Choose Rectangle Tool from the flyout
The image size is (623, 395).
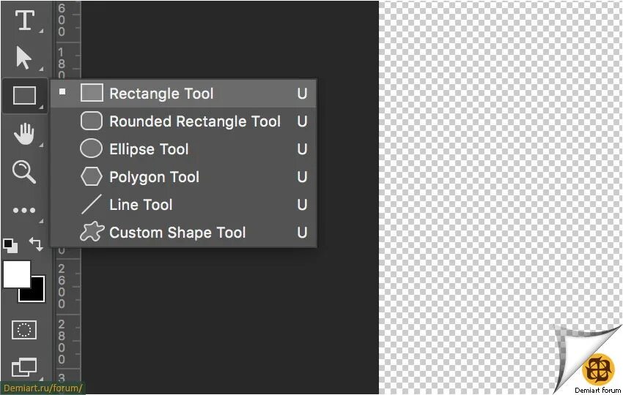[x=161, y=94]
